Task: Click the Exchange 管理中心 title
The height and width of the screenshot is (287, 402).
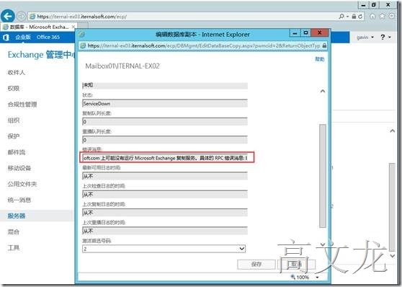Action: [42, 55]
